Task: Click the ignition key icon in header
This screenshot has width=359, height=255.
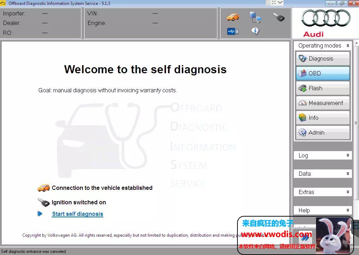Action: (279, 17)
